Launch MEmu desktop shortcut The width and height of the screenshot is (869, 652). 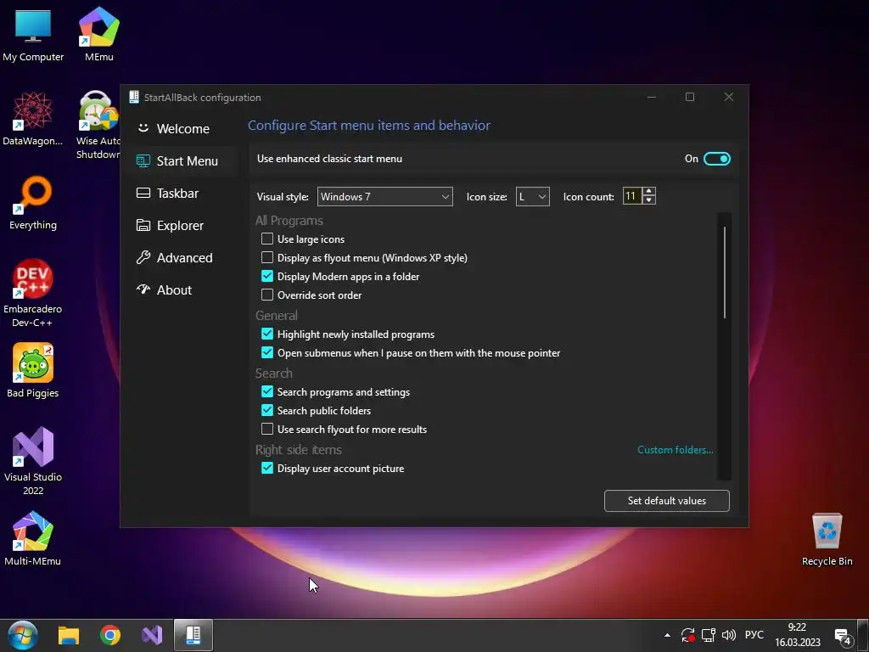[98, 34]
